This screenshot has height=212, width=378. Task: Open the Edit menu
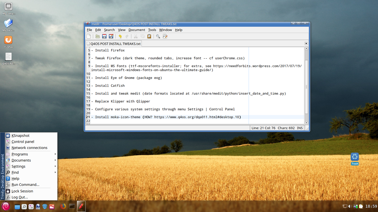98,30
